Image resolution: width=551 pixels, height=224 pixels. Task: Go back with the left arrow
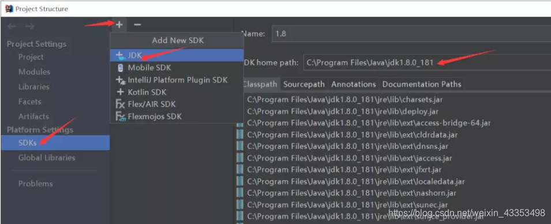point(12,26)
